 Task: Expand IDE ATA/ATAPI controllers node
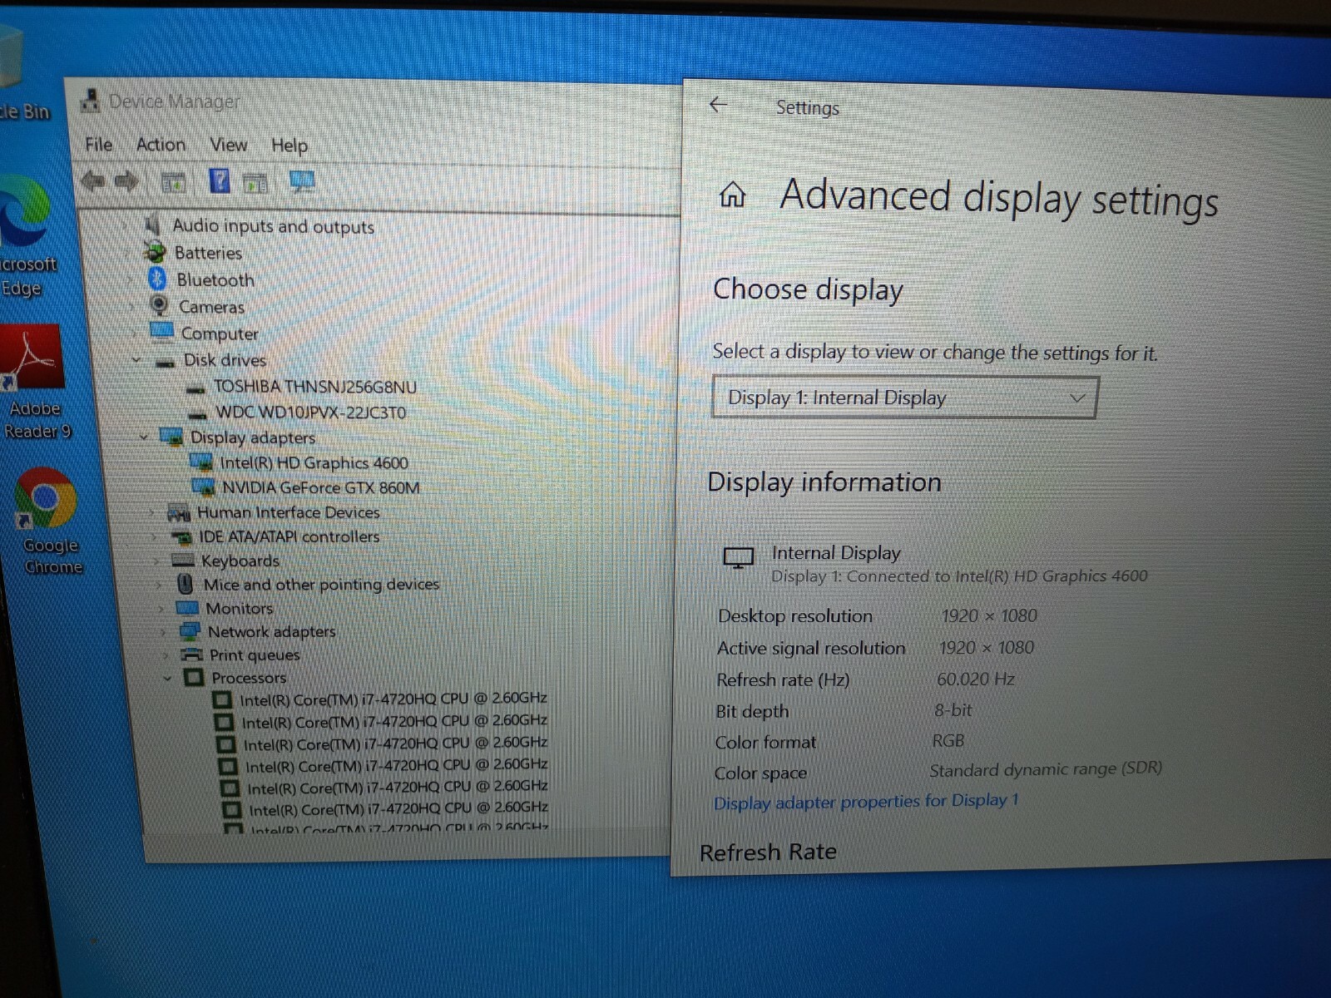(154, 536)
